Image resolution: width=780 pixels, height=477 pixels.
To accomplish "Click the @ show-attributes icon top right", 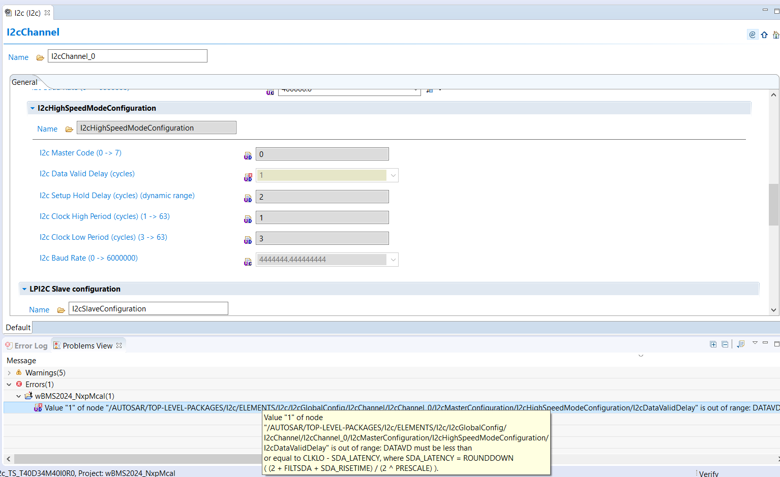I will pos(752,35).
